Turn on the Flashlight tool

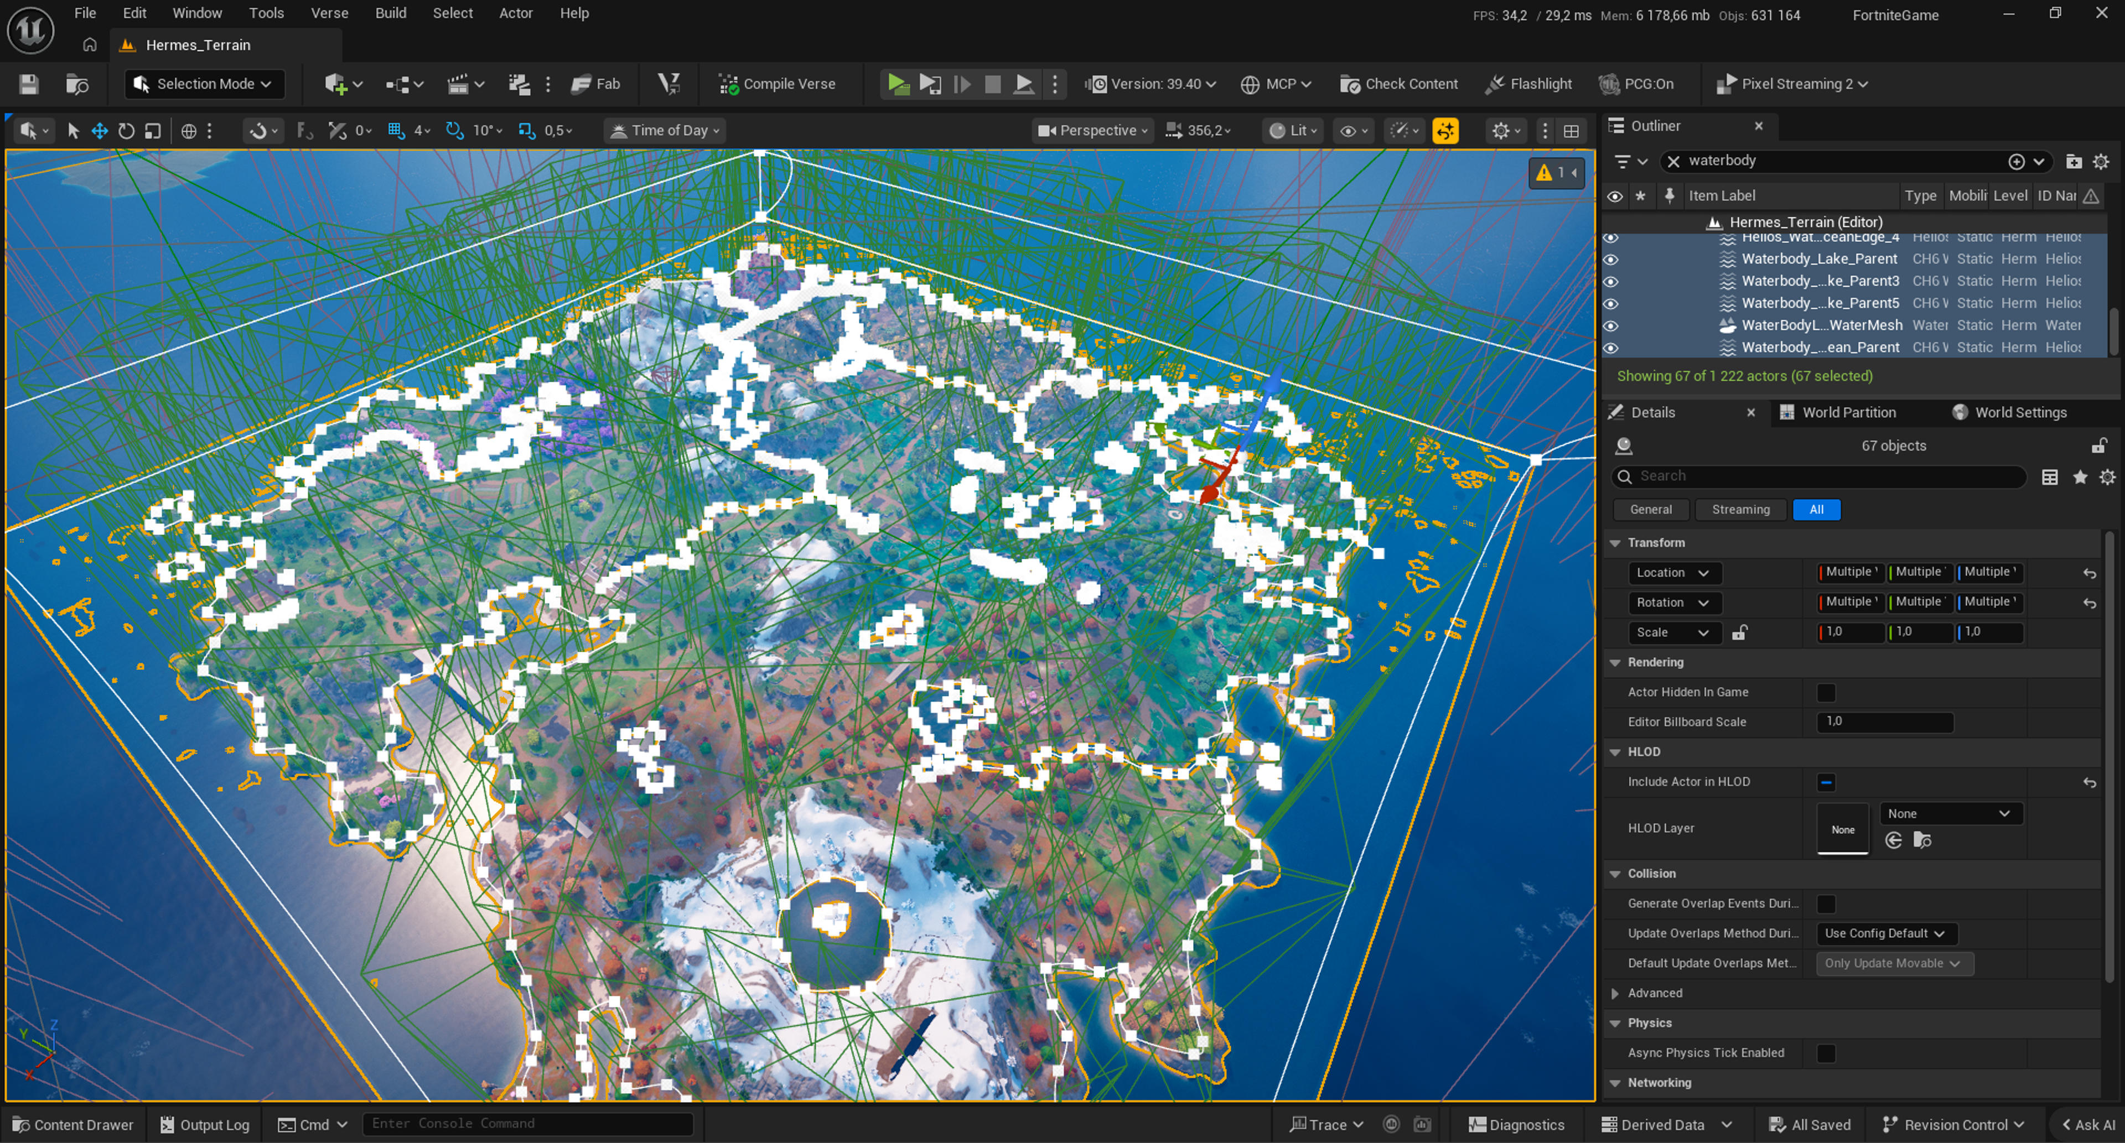[x=1528, y=84]
